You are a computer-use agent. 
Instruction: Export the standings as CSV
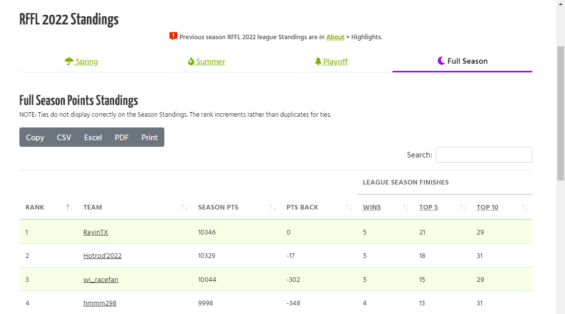(64, 137)
